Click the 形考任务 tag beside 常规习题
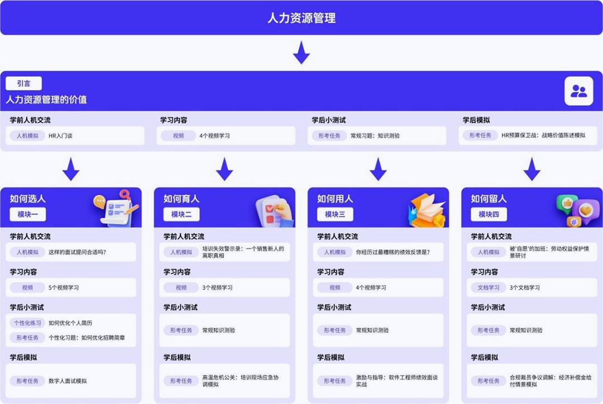This screenshot has width=603, height=404. coord(329,136)
